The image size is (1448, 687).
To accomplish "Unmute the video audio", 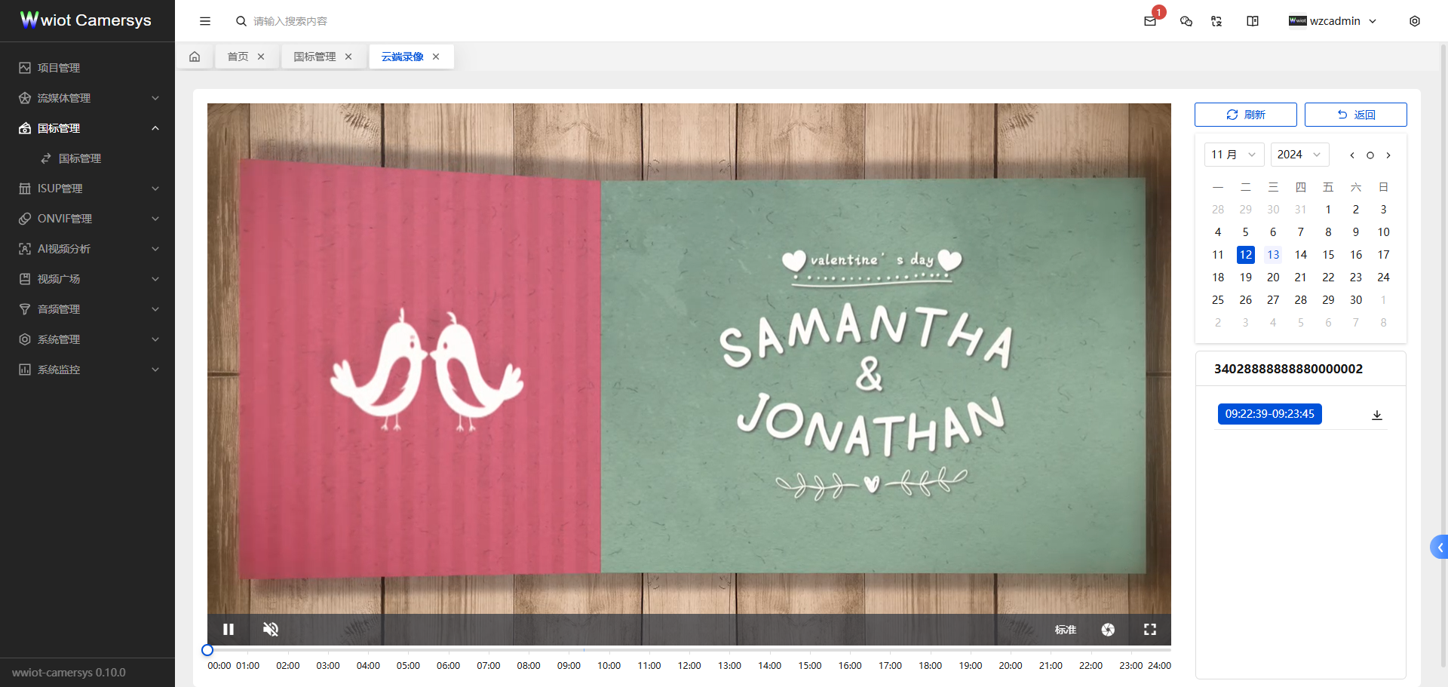I will pyautogui.click(x=271, y=629).
